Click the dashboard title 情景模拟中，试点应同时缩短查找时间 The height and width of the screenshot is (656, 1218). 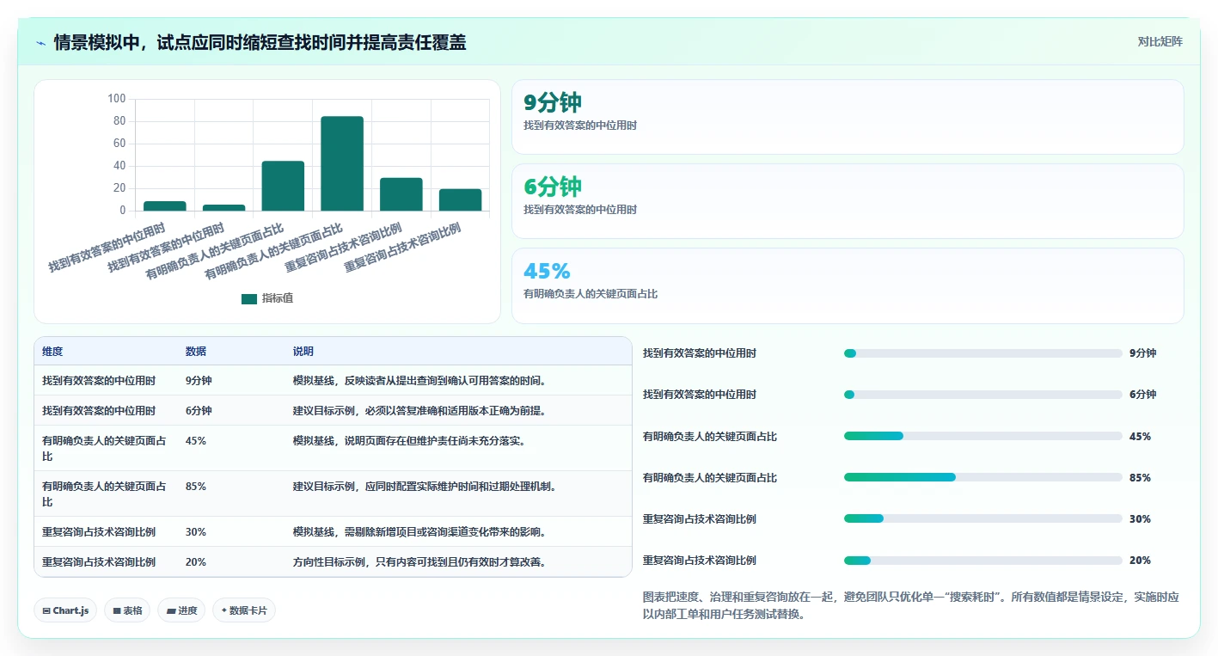click(x=260, y=42)
